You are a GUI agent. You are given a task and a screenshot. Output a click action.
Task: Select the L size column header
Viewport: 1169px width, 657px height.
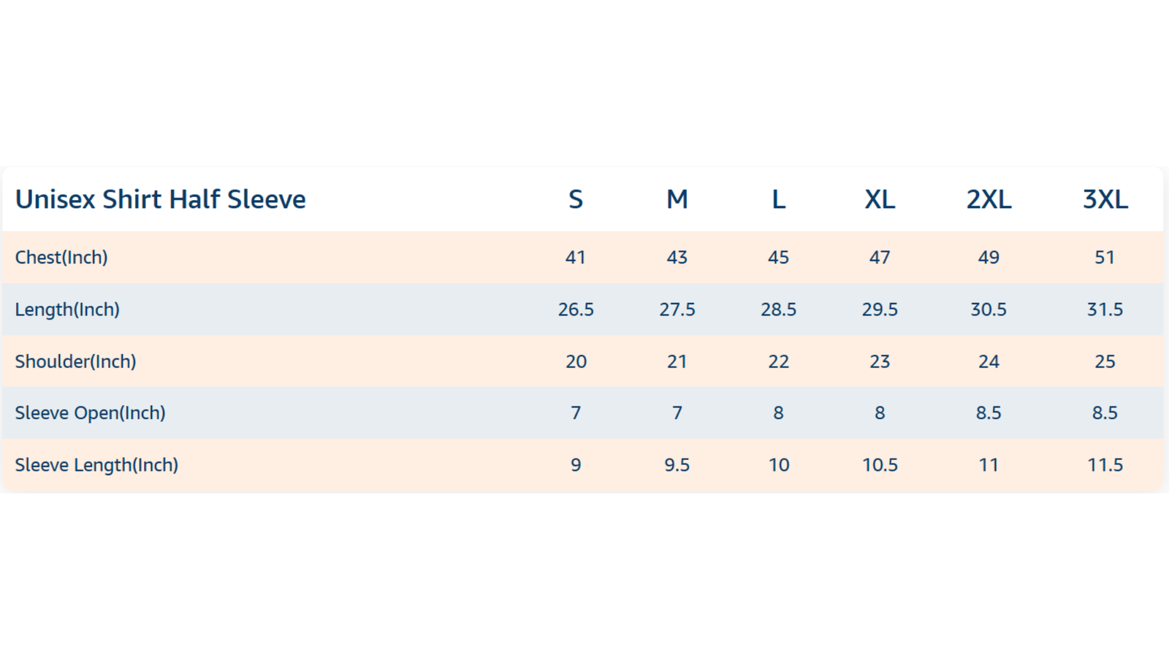tap(779, 199)
